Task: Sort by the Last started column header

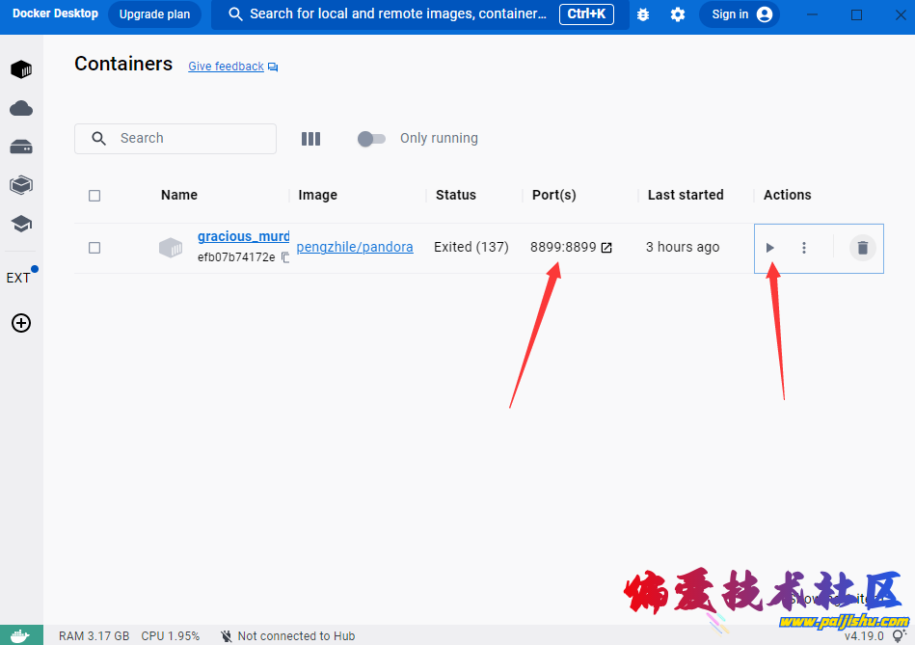Action: pos(686,195)
